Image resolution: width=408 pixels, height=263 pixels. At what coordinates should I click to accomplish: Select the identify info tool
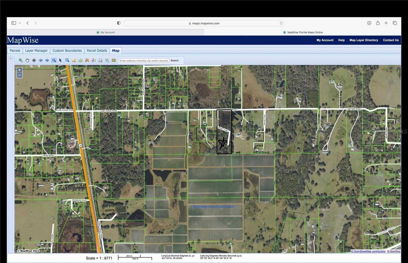click(54, 60)
